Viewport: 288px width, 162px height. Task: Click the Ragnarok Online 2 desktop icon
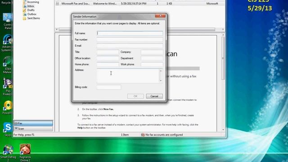[25, 153]
